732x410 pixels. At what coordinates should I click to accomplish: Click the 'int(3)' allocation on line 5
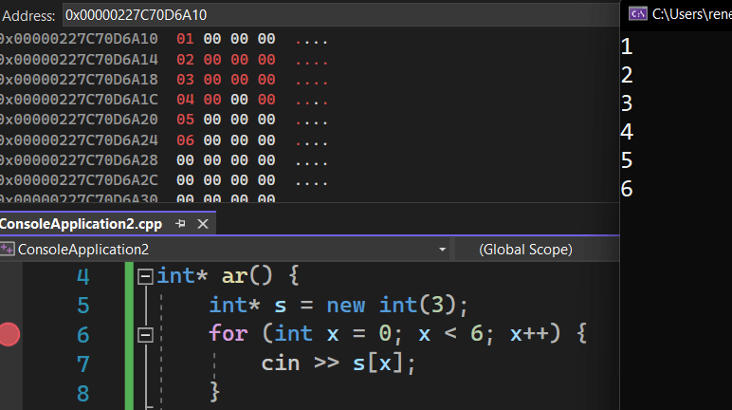pos(417,306)
